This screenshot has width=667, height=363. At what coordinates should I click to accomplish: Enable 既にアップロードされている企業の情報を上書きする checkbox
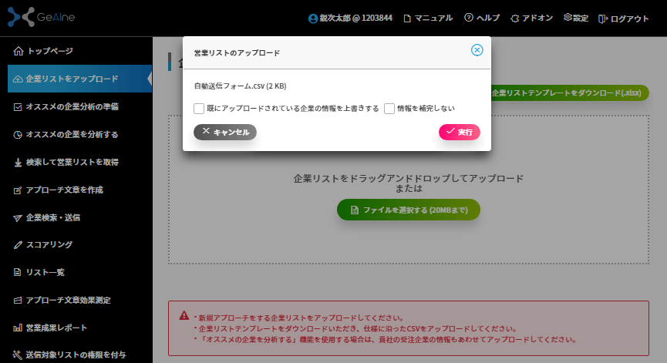click(x=199, y=109)
